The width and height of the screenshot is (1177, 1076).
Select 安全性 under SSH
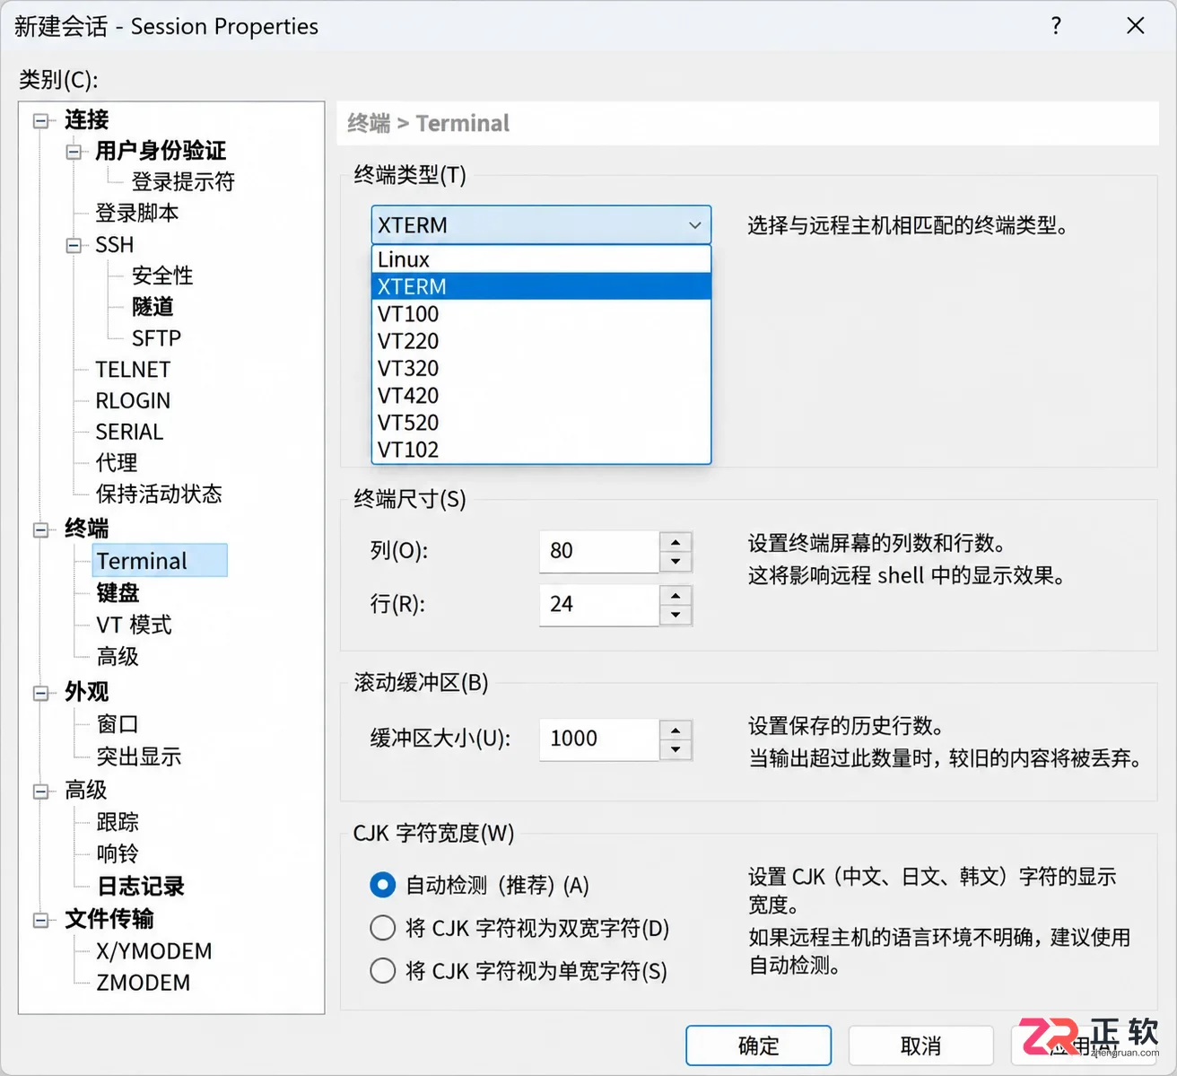point(162,276)
